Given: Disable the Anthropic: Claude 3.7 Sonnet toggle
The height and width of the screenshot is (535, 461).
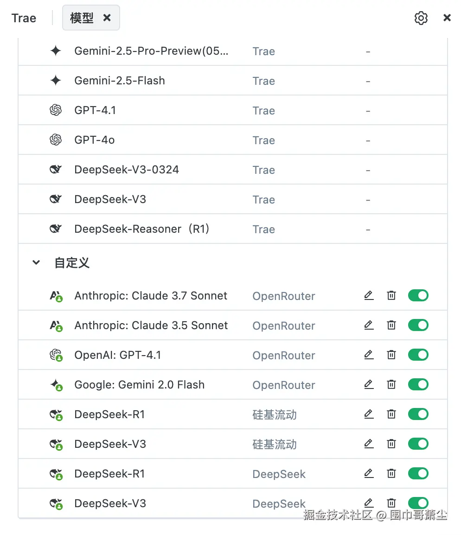Looking at the screenshot, I should [x=418, y=295].
